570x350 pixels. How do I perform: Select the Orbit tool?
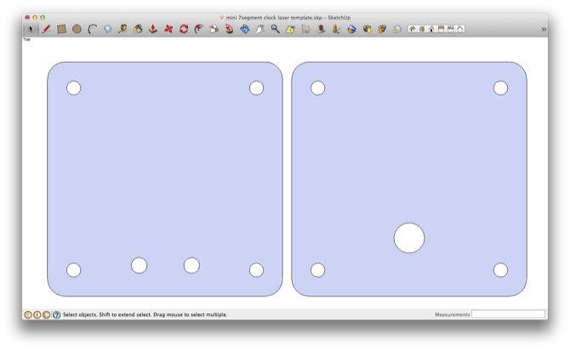pos(245,29)
